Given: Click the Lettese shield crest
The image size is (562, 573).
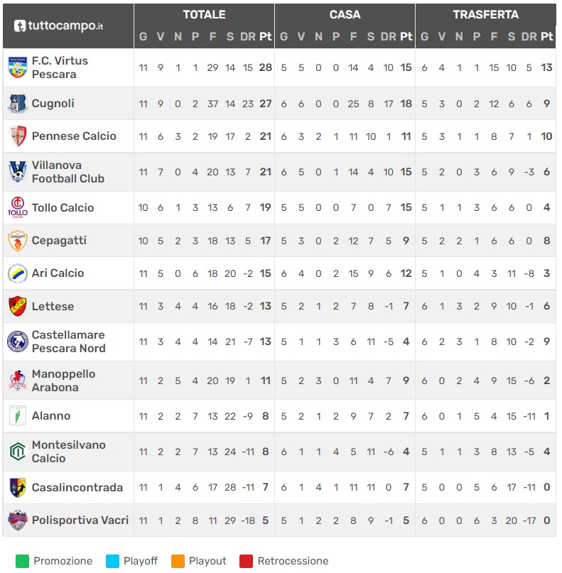Looking at the screenshot, I should click(x=18, y=306).
